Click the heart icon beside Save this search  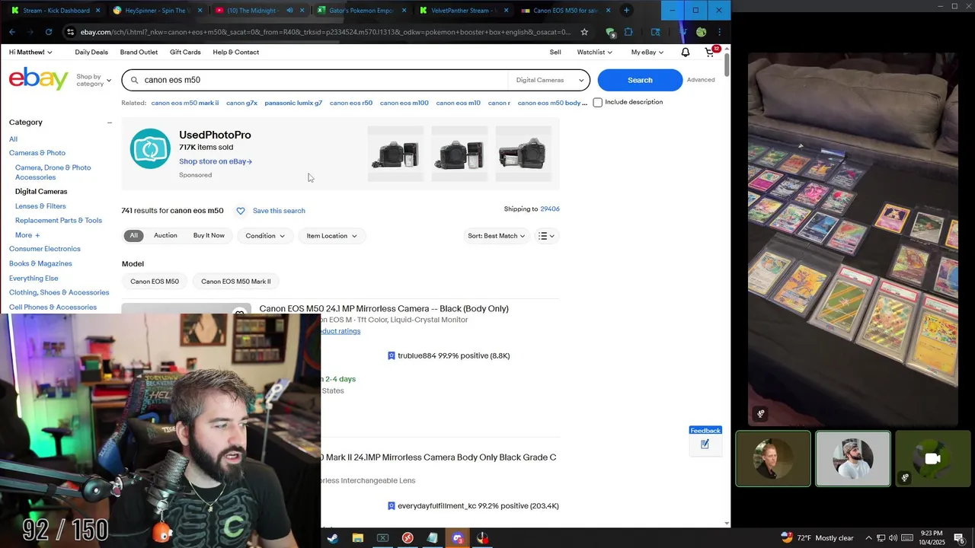click(241, 211)
